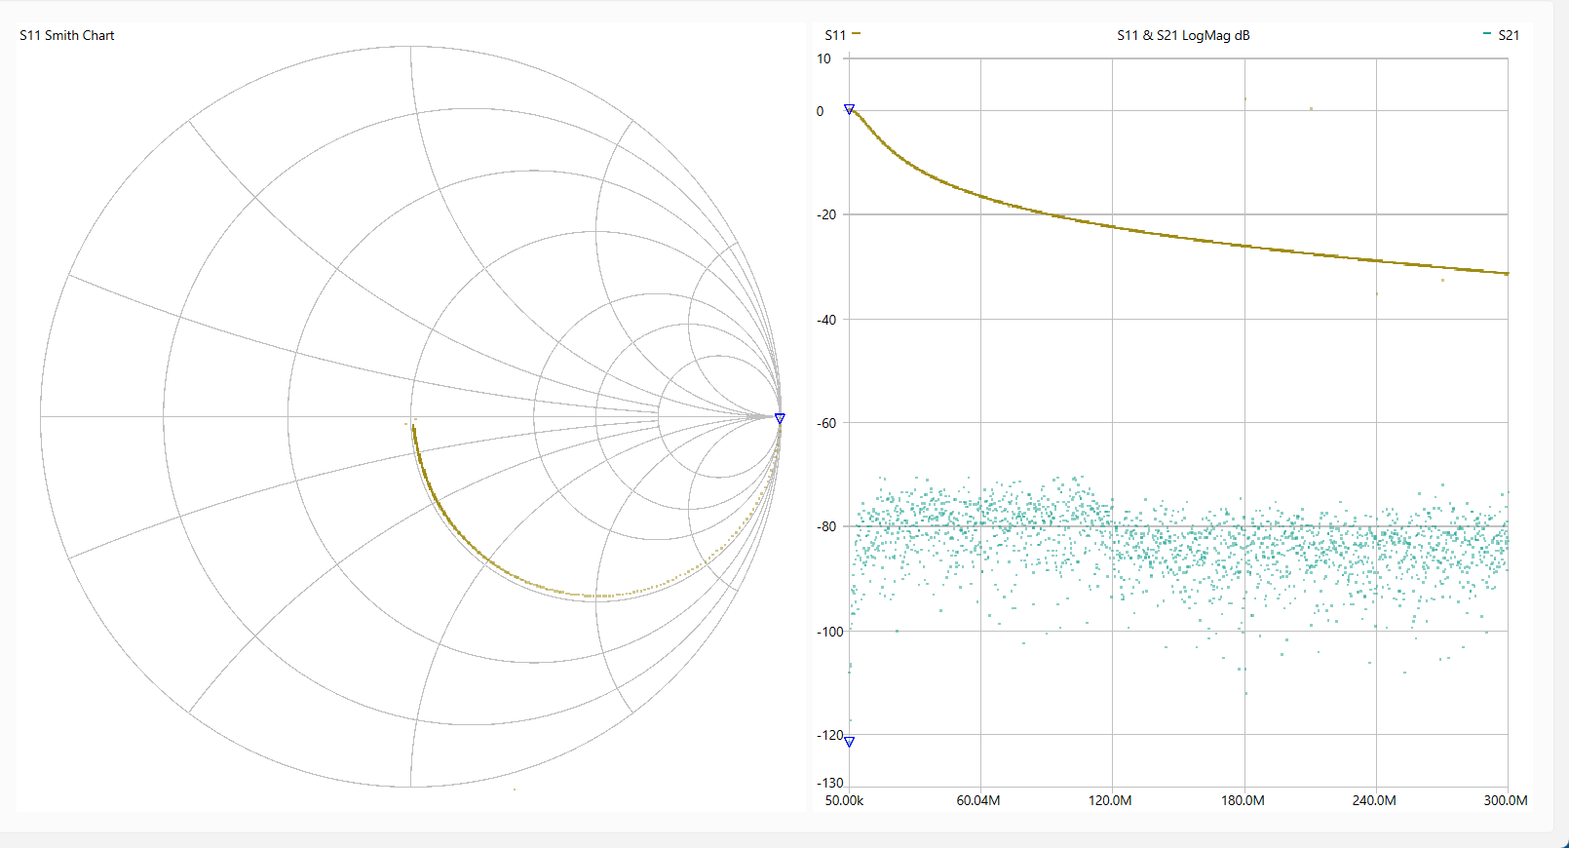Click the 10 dB top axis label

[823, 58]
